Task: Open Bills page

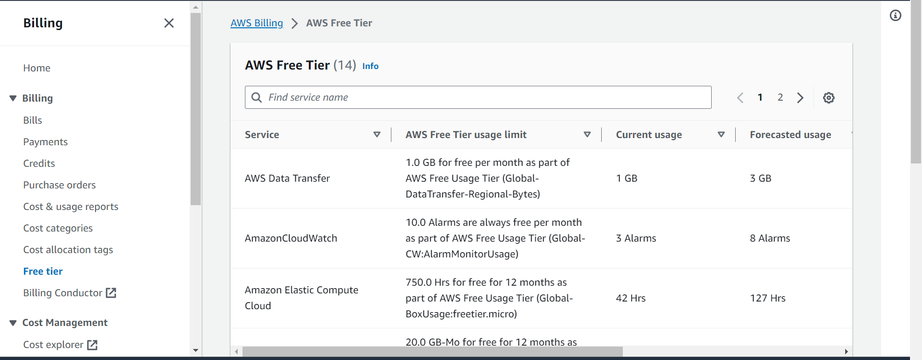Action: click(x=33, y=120)
